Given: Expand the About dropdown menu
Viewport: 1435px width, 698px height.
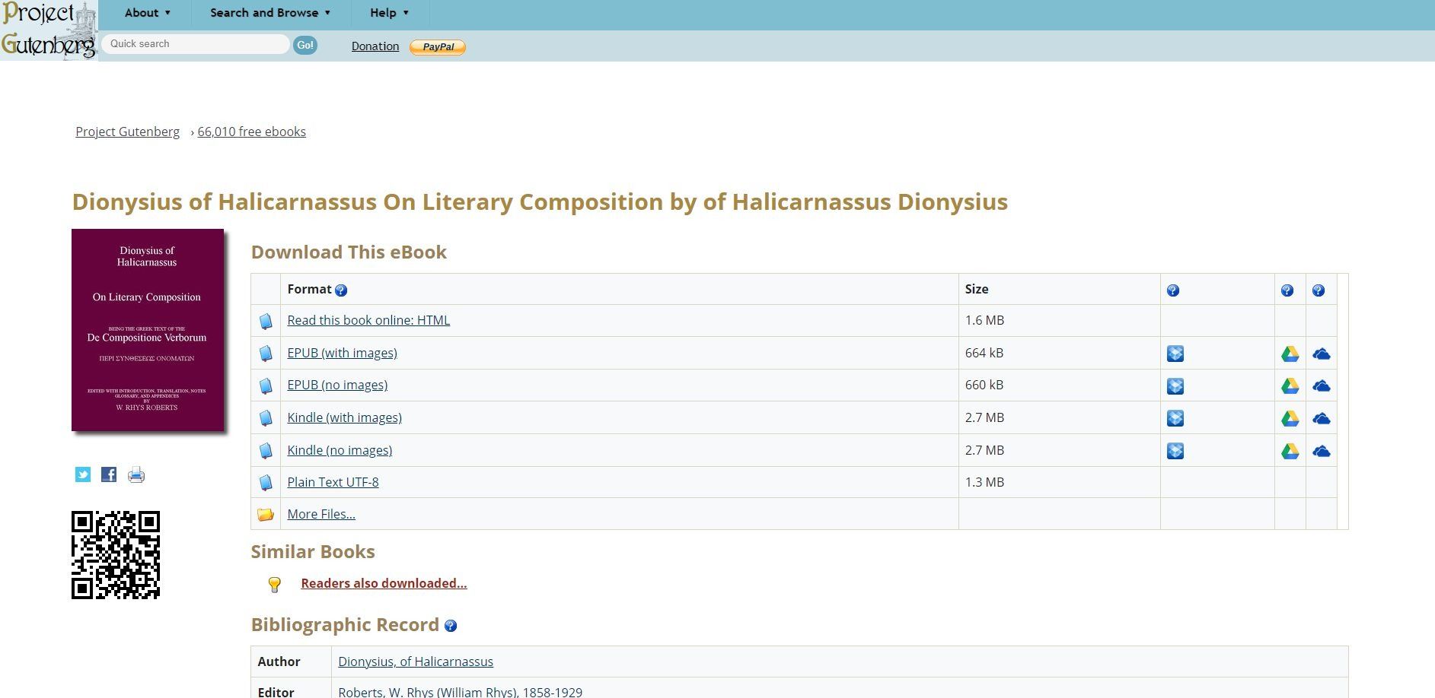Looking at the screenshot, I should coord(148,13).
